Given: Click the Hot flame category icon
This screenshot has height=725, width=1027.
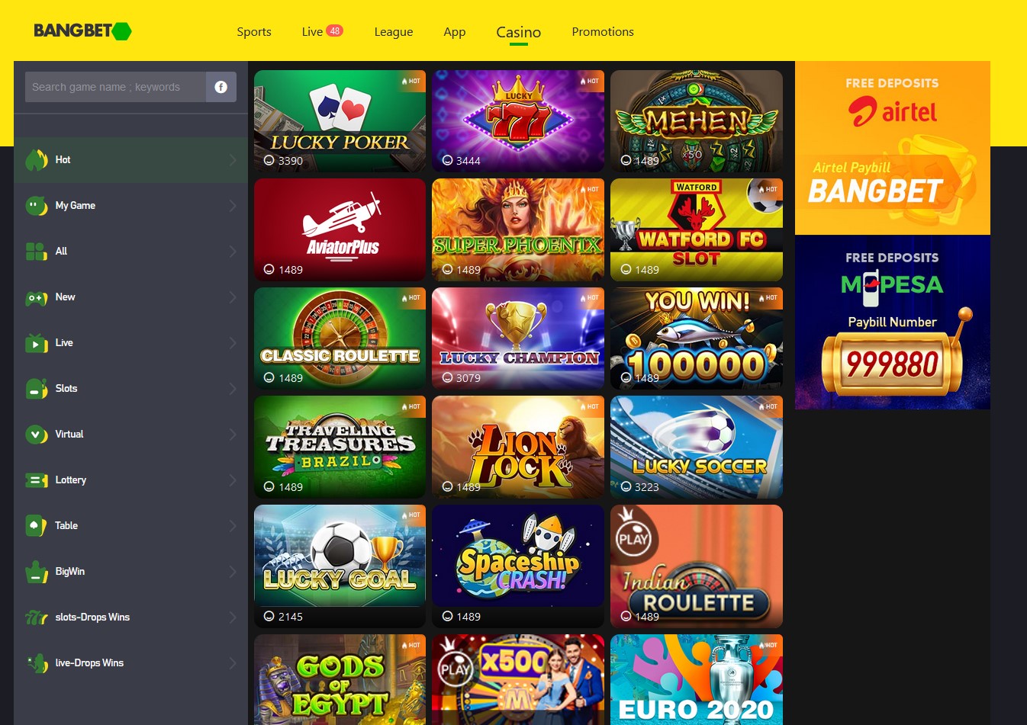Looking at the screenshot, I should pyautogui.click(x=37, y=160).
